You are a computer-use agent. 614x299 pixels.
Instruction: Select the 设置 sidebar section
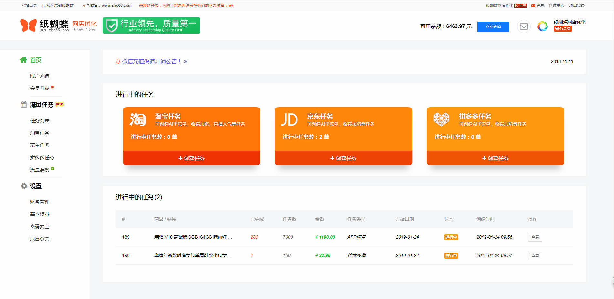tap(36, 186)
